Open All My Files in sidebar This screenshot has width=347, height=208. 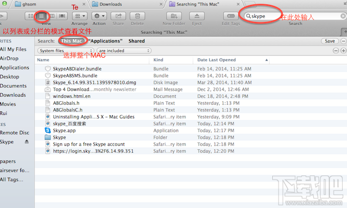tap(13, 49)
